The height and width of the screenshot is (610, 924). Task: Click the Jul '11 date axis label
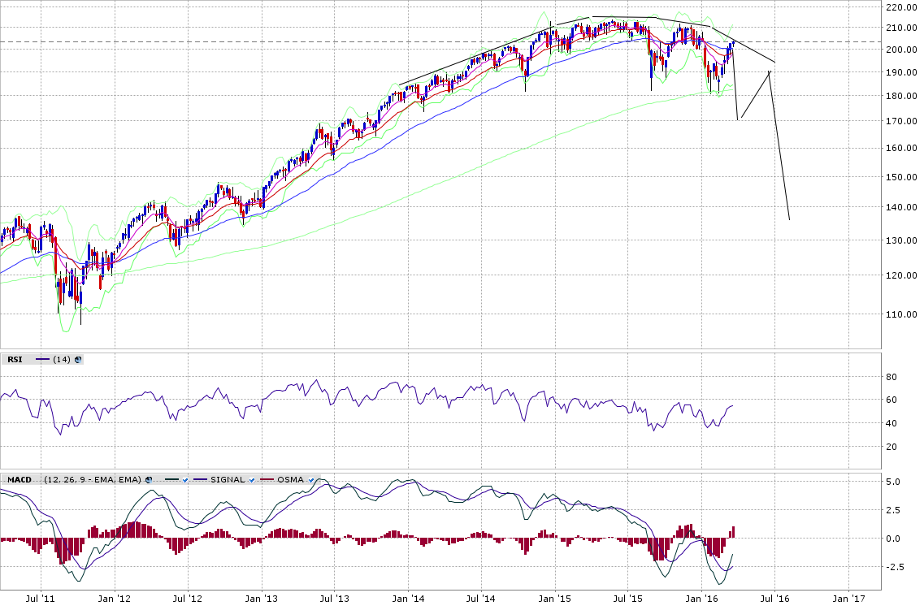click(40, 599)
